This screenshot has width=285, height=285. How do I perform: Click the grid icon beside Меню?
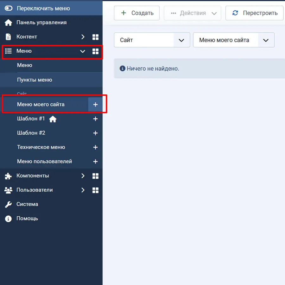[95, 51]
